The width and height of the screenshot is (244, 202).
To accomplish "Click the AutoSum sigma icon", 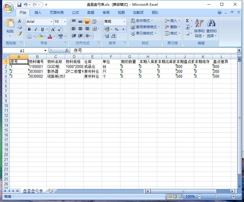I will pyautogui.click(x=187, y=21).
